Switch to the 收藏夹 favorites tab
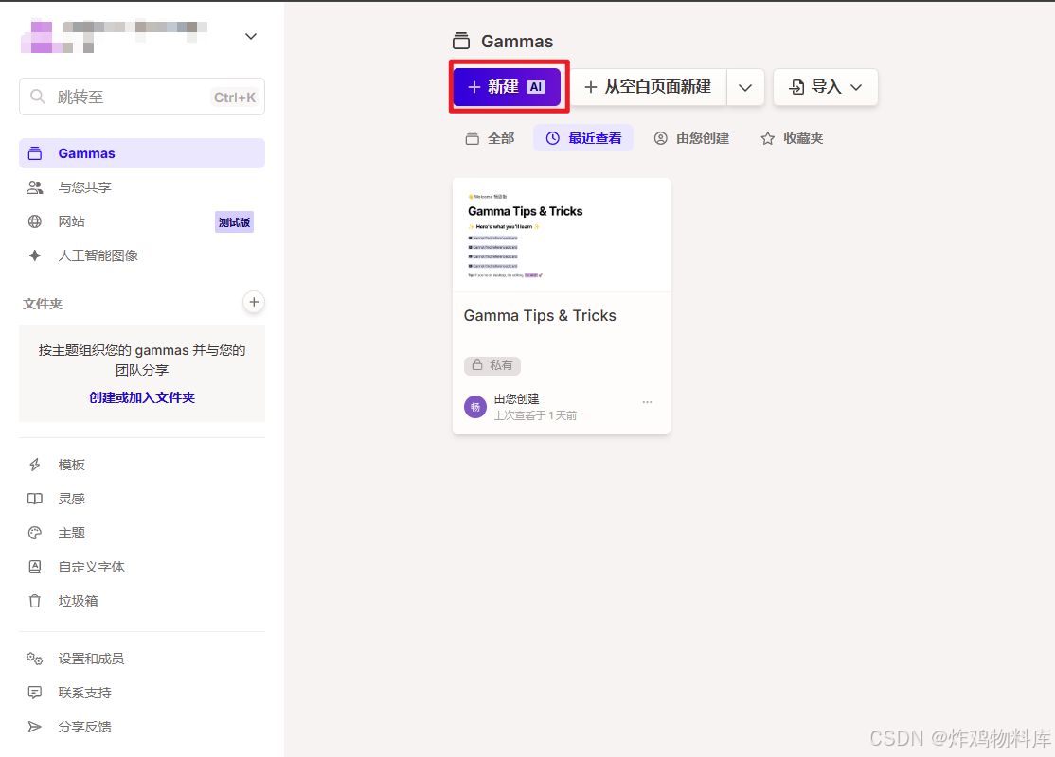 [792, 138]
